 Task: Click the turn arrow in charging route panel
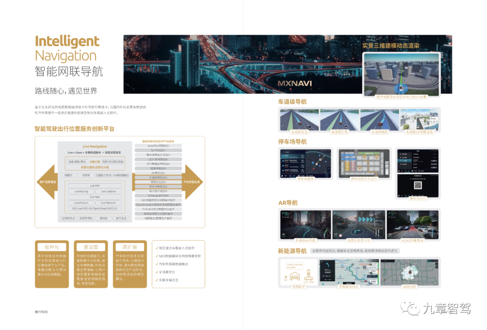(x=327, y=265)
